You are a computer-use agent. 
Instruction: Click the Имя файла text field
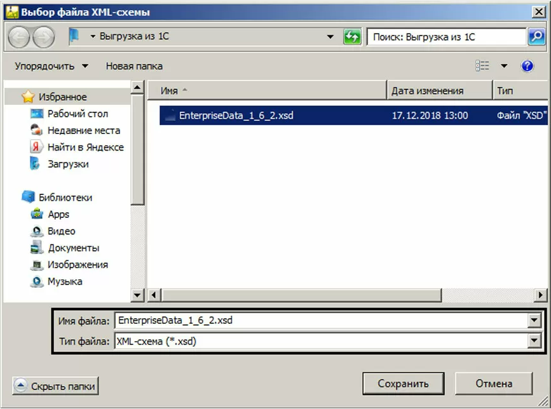tap(322, 320)
